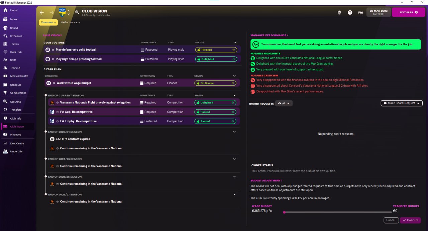The height and width of the screenshot is (231, 428).
Task: Collapse the Club Culture section chevron
Action: click(x=235, y=43)
